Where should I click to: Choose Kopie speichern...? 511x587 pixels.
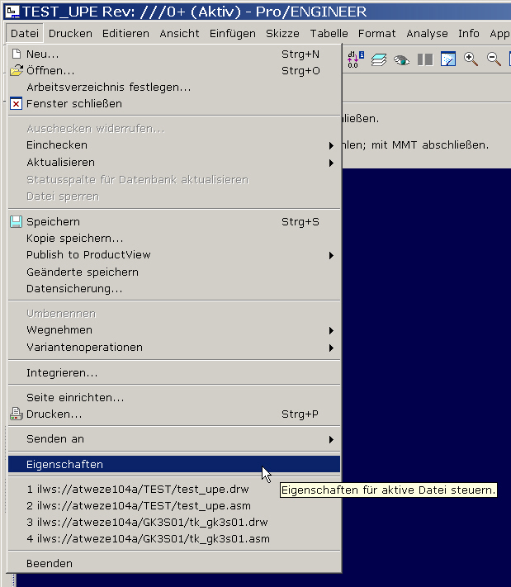pyautogui.click(x=174, y=239)
